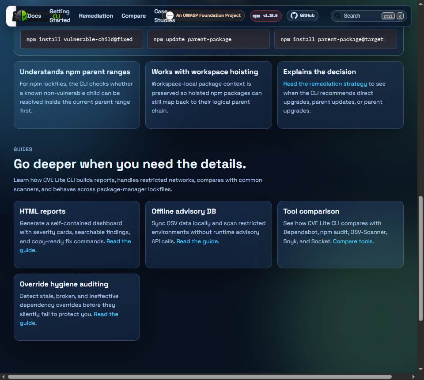Click the 'Tool comparison' card title
424x380 pixels.
tap(311, 211)
